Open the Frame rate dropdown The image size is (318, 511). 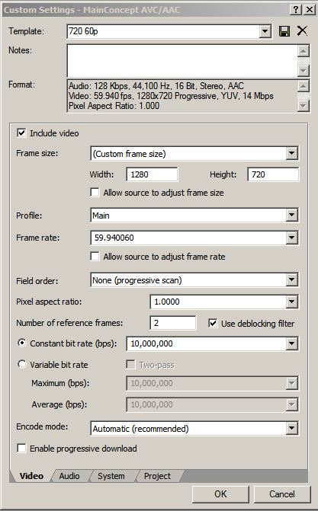click(x=291, y=238)
